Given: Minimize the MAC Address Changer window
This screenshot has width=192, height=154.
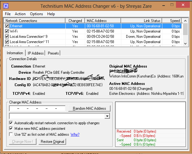Looking at the screenshot, I should (x=164, y=5).
